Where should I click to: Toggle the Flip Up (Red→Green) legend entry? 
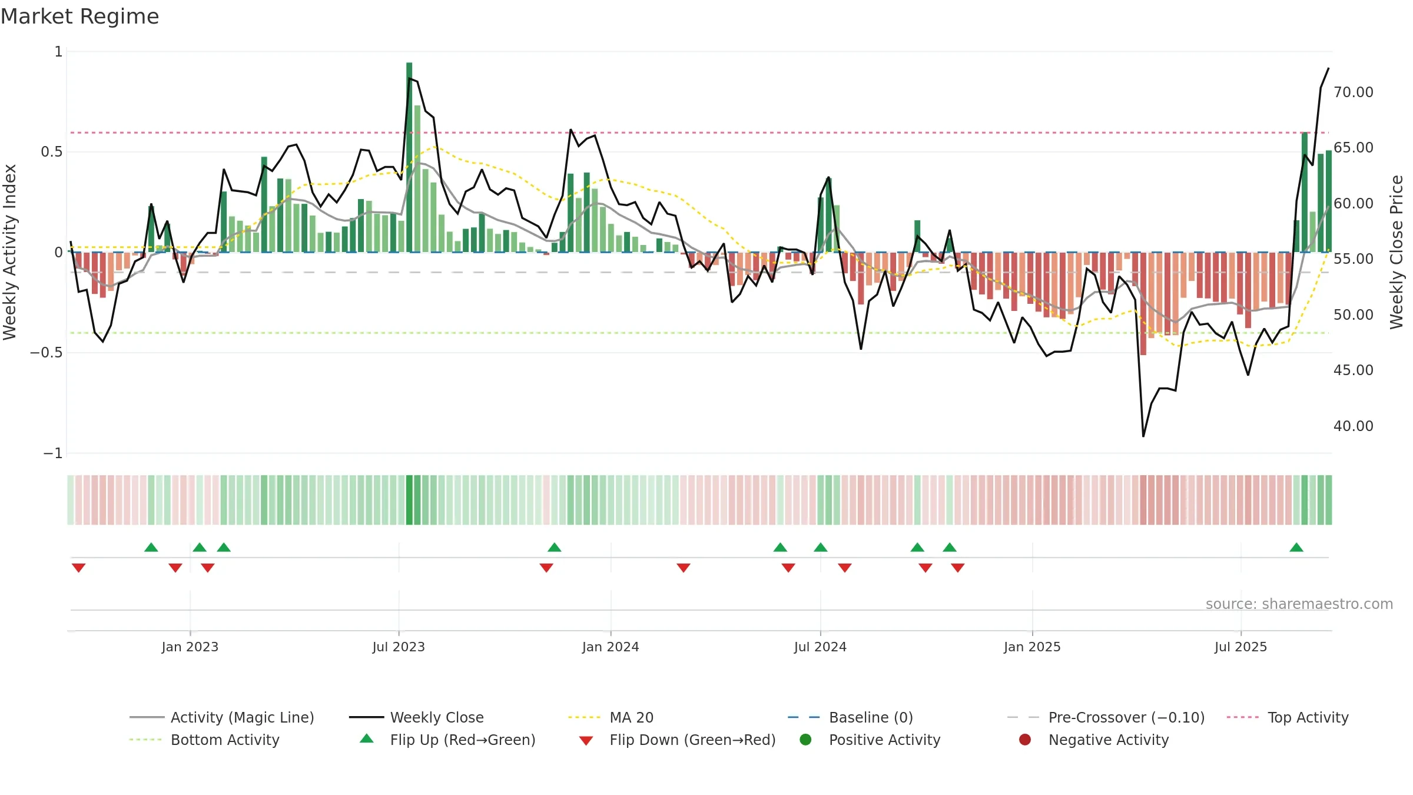point(447,740)
